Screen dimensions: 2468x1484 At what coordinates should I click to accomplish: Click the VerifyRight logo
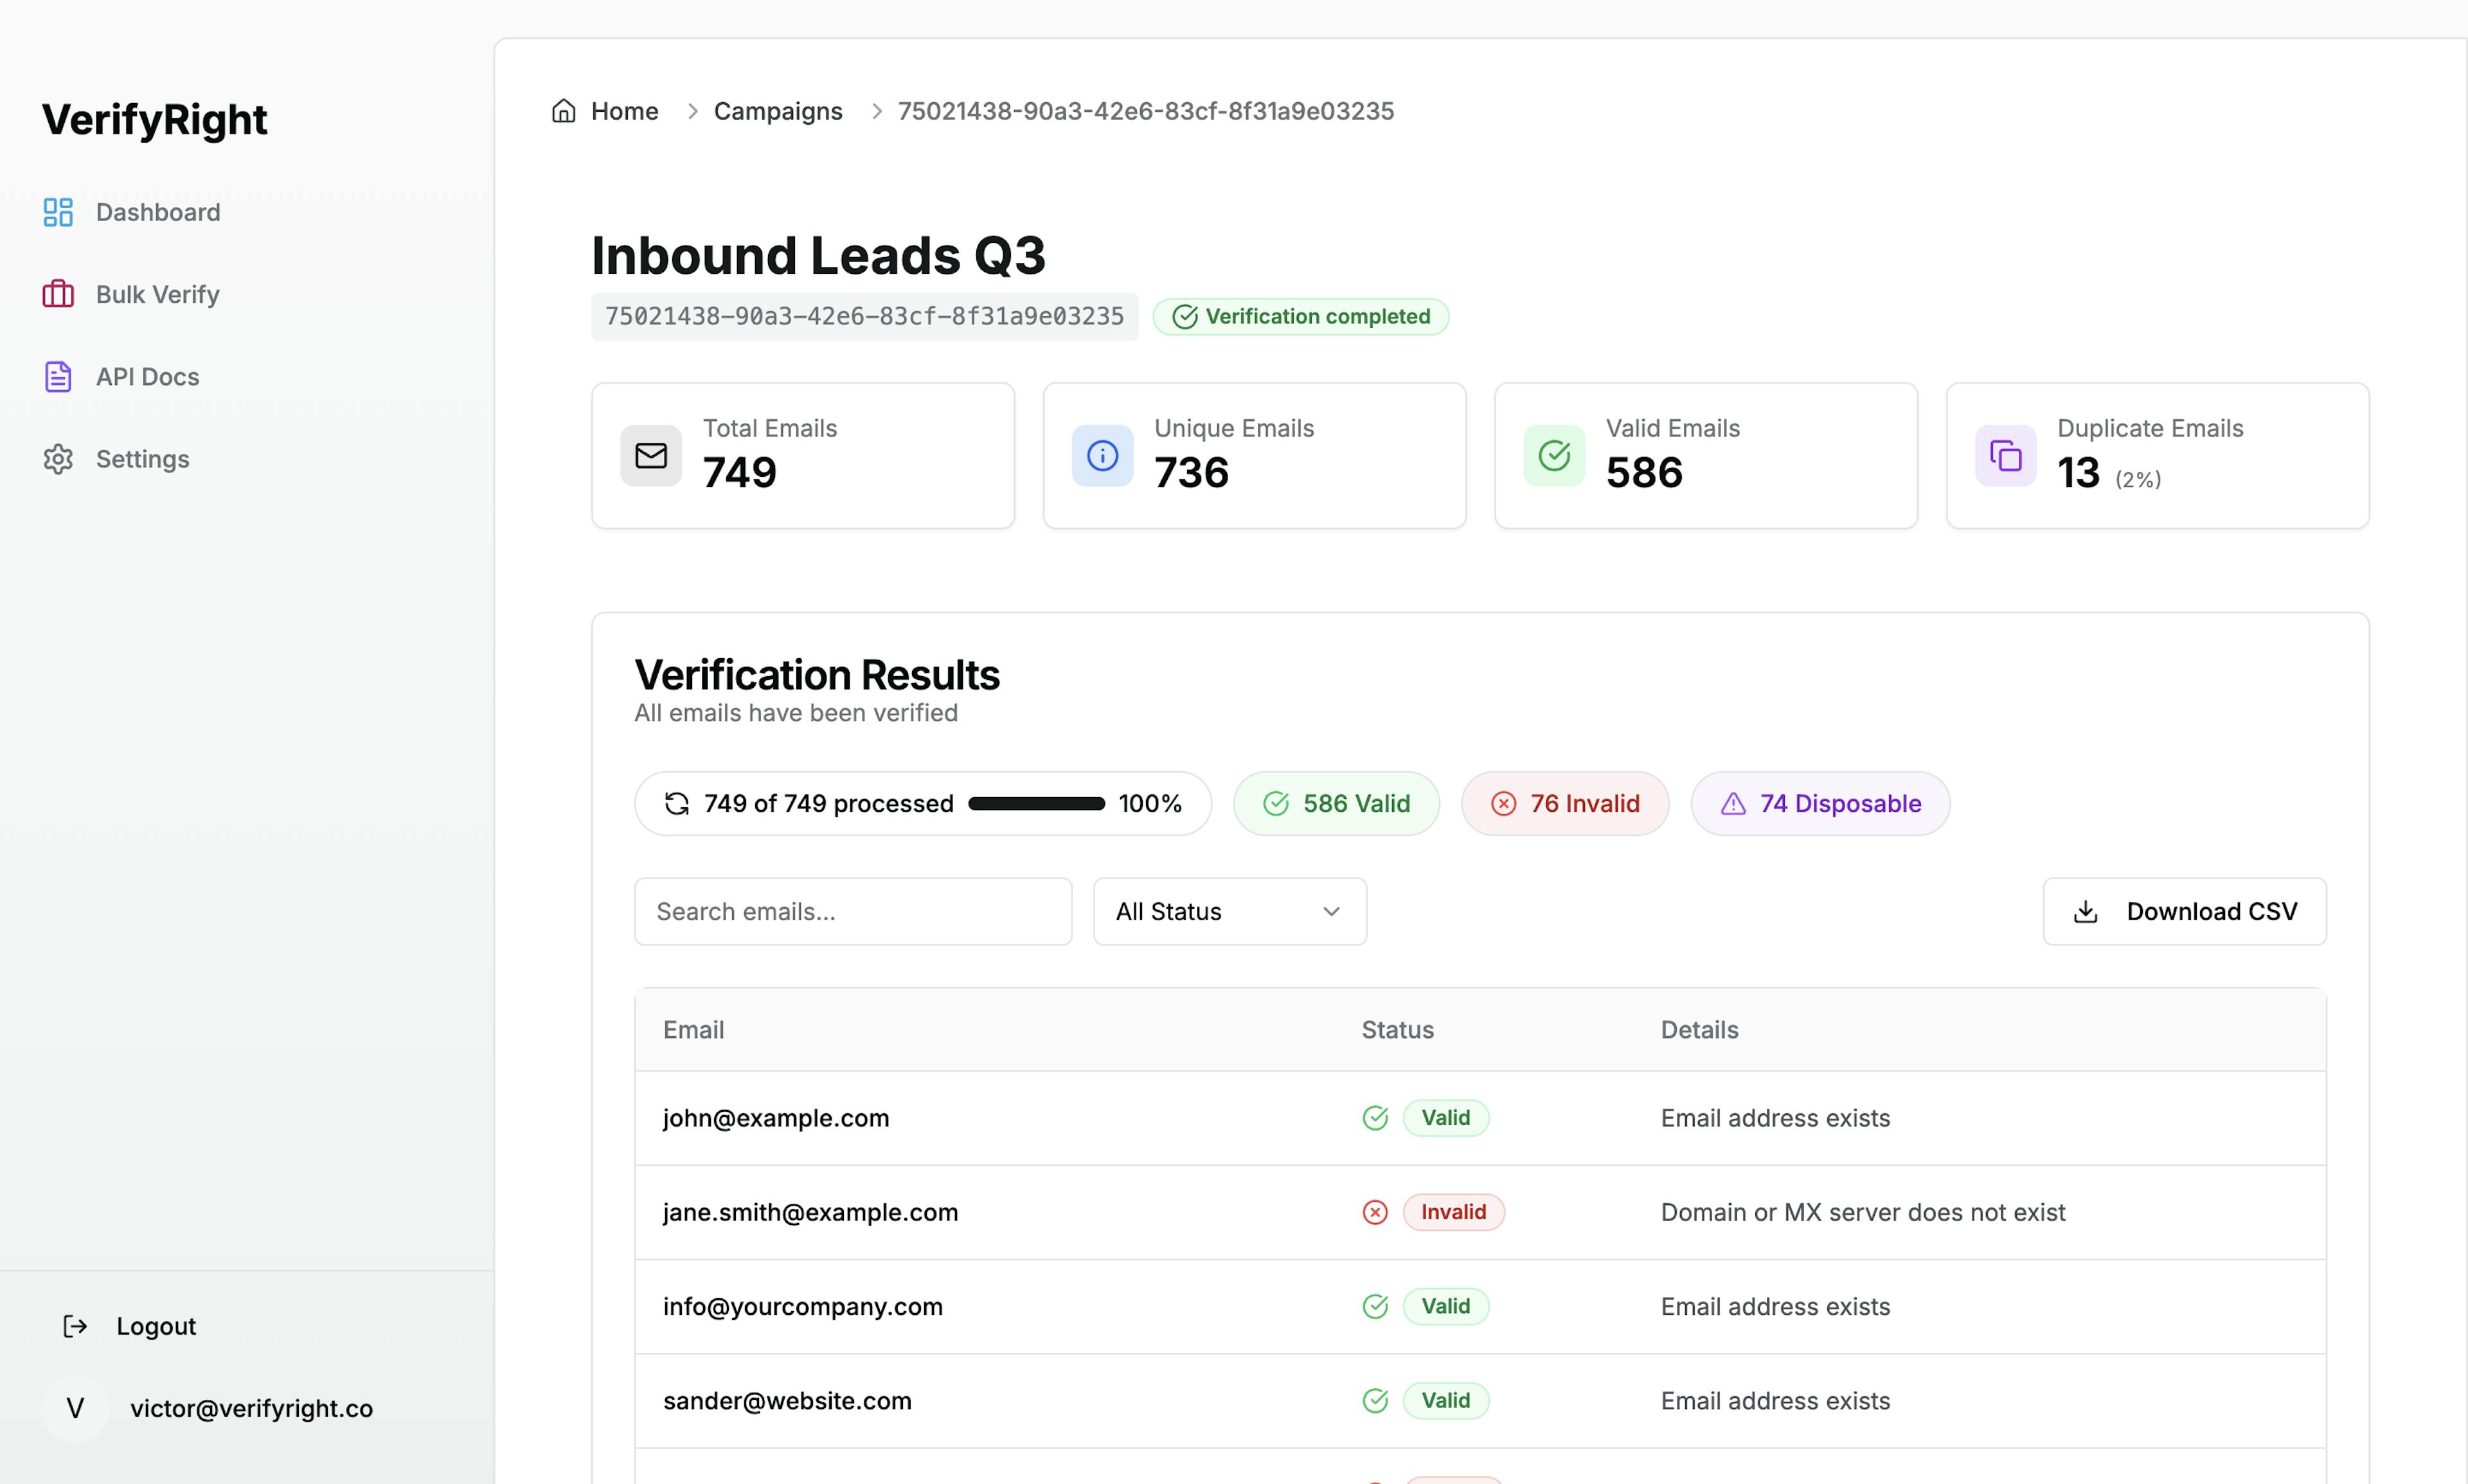click(155, 120)
